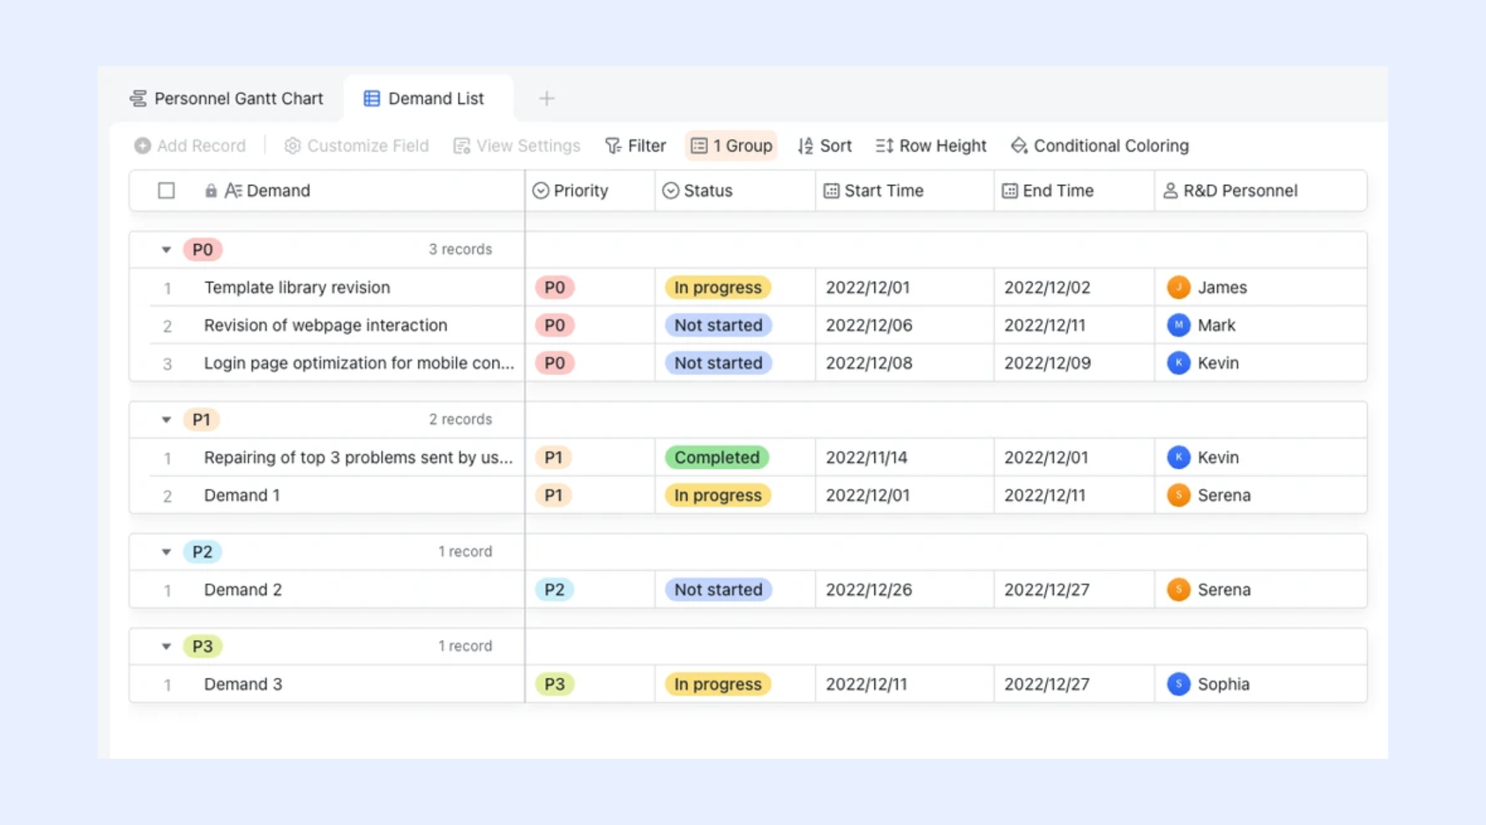Collapse the P0 group
Screen dimensions: 1486x825
tap(166, 250)
